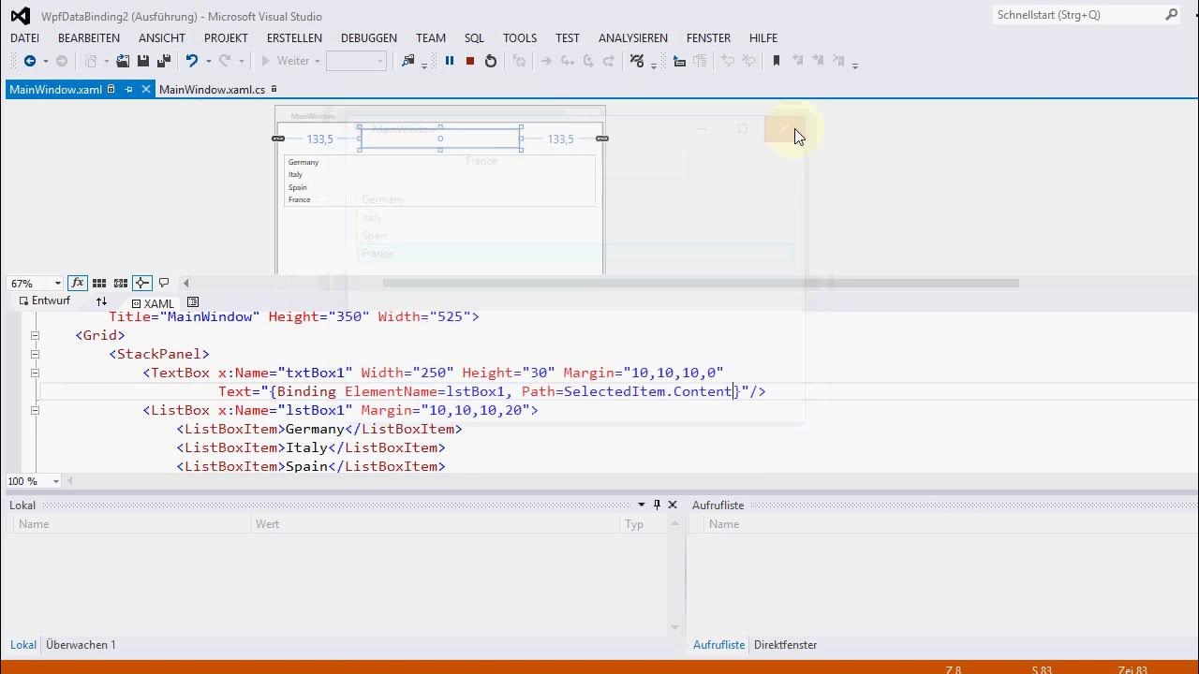Toggle snapping to gridlines icon
Image resolution: width=1199 pixels, height=674 pixels.
coord(121,283)
